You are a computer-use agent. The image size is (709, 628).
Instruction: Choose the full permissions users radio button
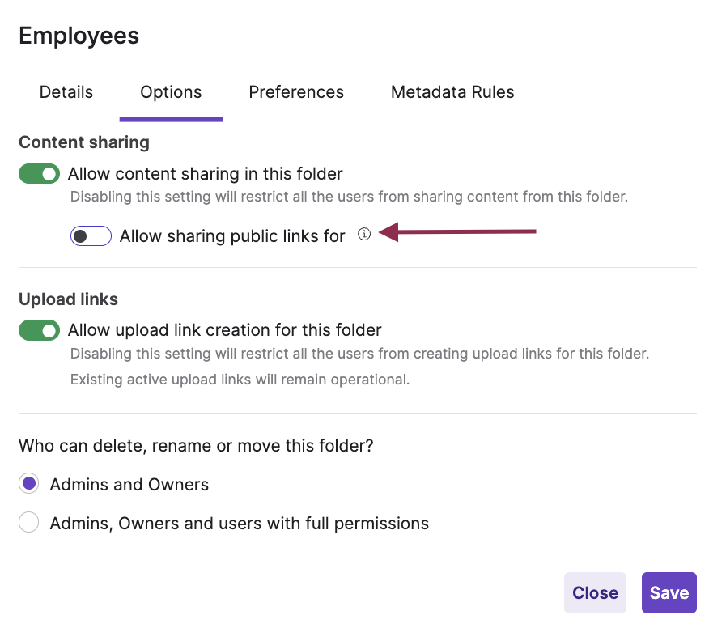tap(29, 523)
